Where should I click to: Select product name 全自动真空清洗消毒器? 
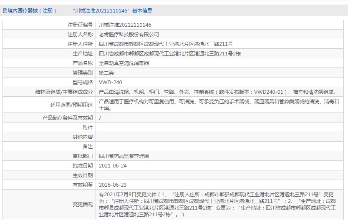(x=124, y=63)
